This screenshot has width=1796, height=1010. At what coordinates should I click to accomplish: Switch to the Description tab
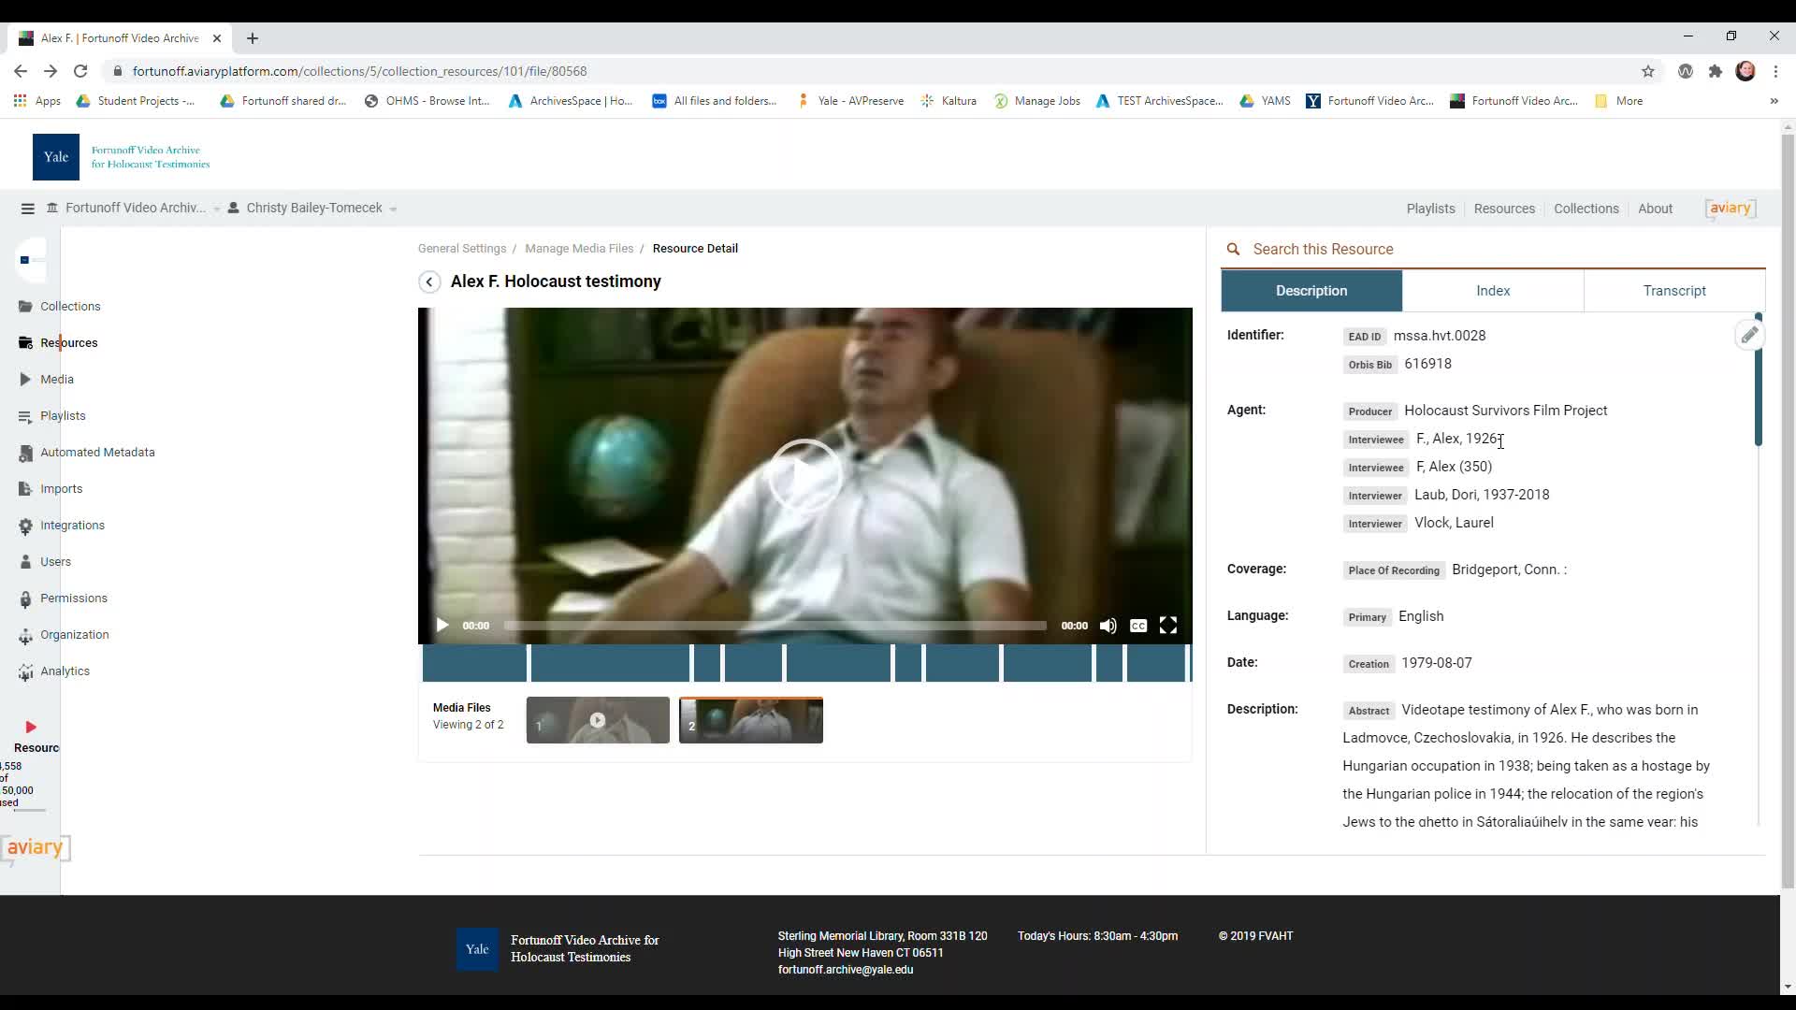[1311, 291]
